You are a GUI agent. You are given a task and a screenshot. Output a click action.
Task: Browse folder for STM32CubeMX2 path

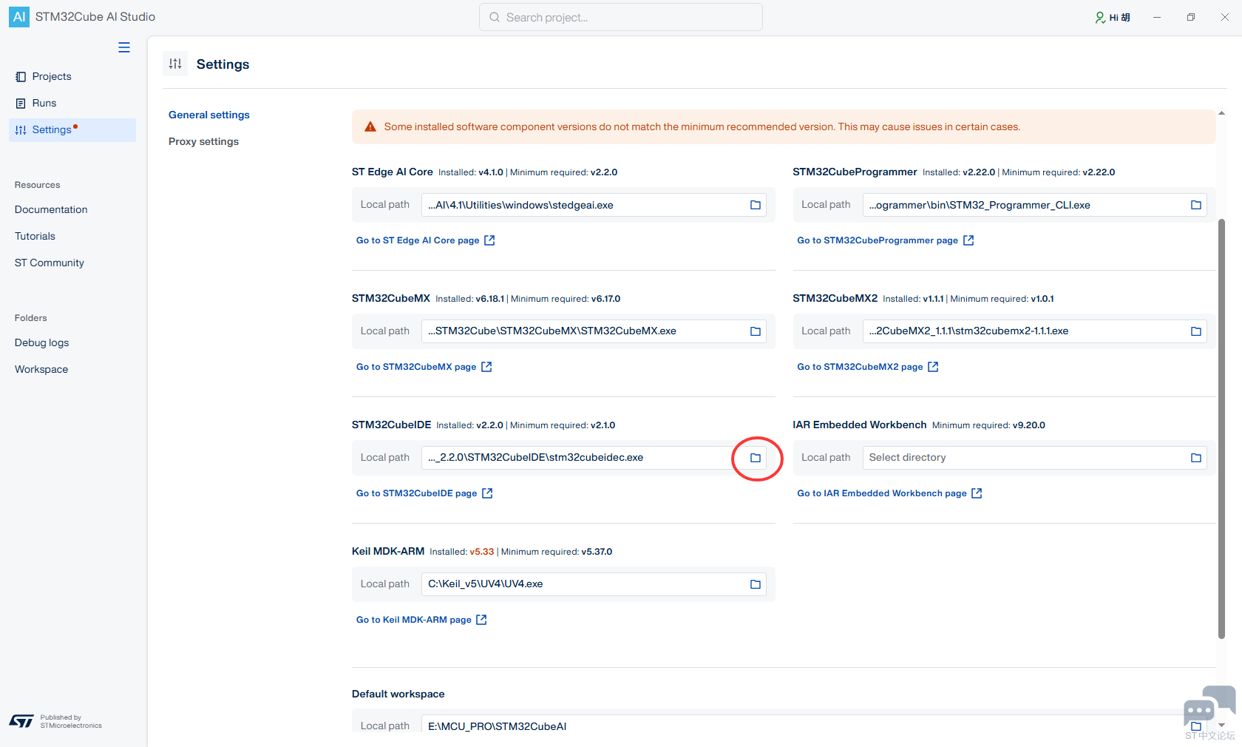1196,331
